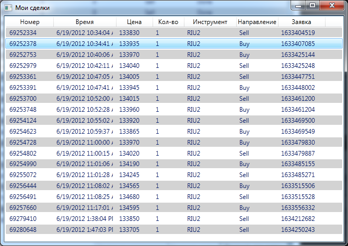Select trade number 69256444
This screenshot has width=348, height=246.
[x=23, y=186]
